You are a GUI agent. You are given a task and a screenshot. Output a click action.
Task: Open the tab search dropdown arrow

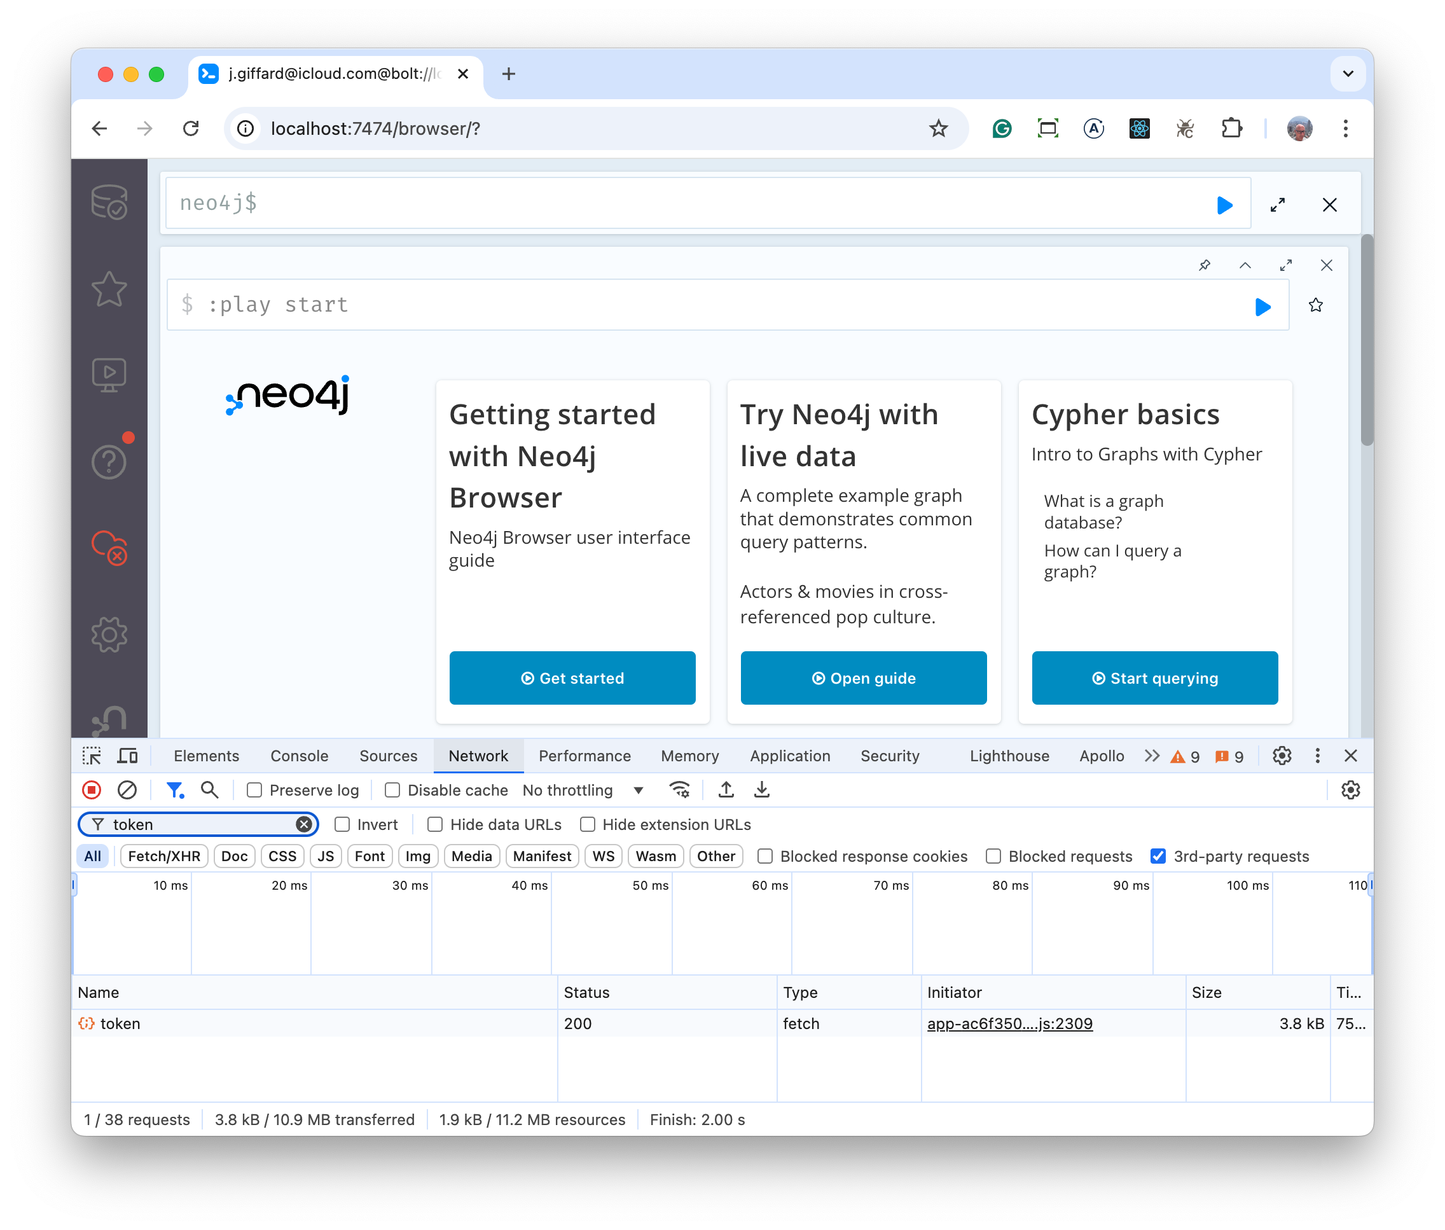click(x=1348, y=74)
